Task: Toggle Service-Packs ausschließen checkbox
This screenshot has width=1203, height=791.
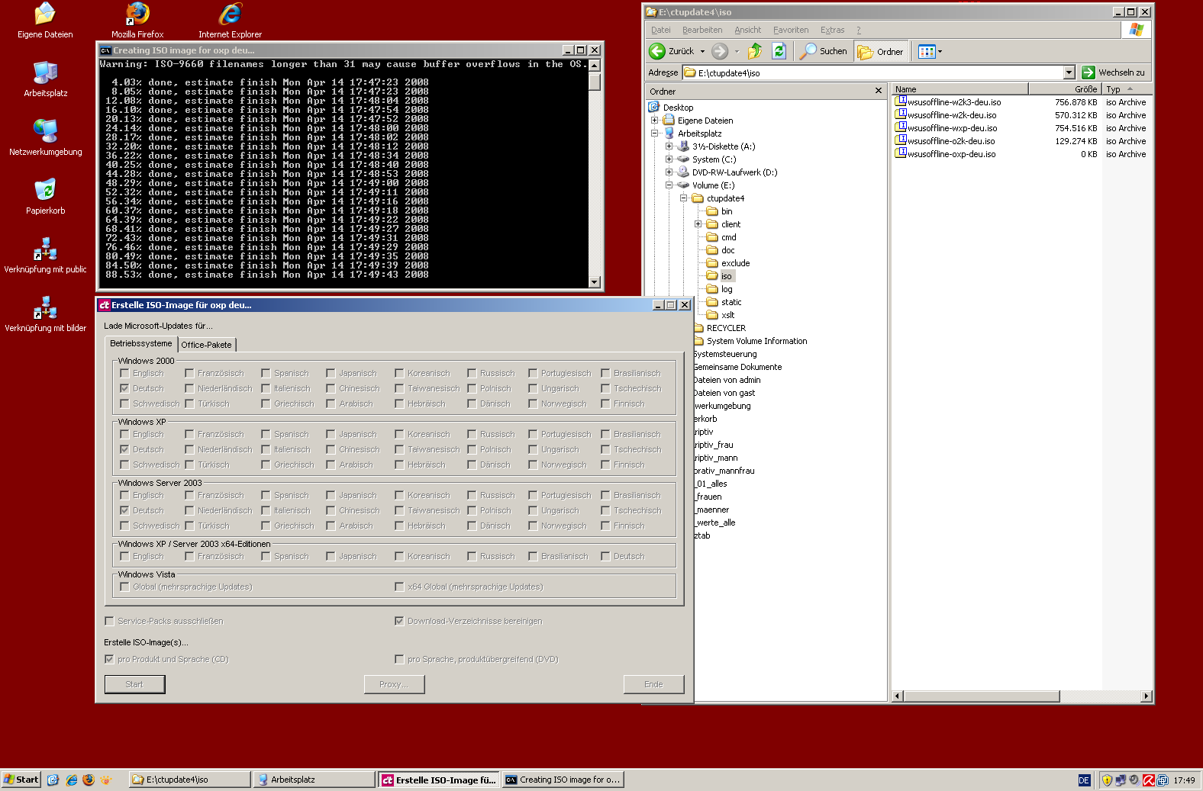Action: (109, 621)
